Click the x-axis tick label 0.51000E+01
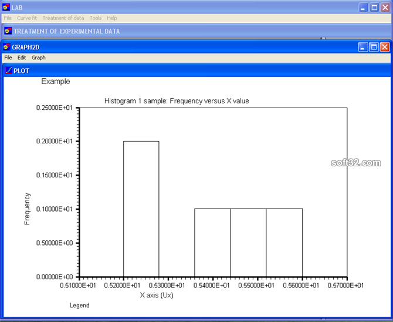The image size is (393, 322). (x=78, y=286)
